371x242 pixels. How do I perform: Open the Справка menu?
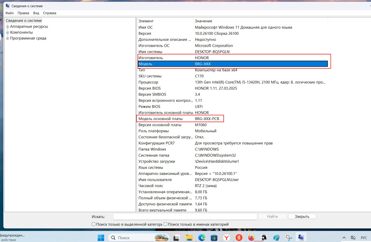[49, 13]
